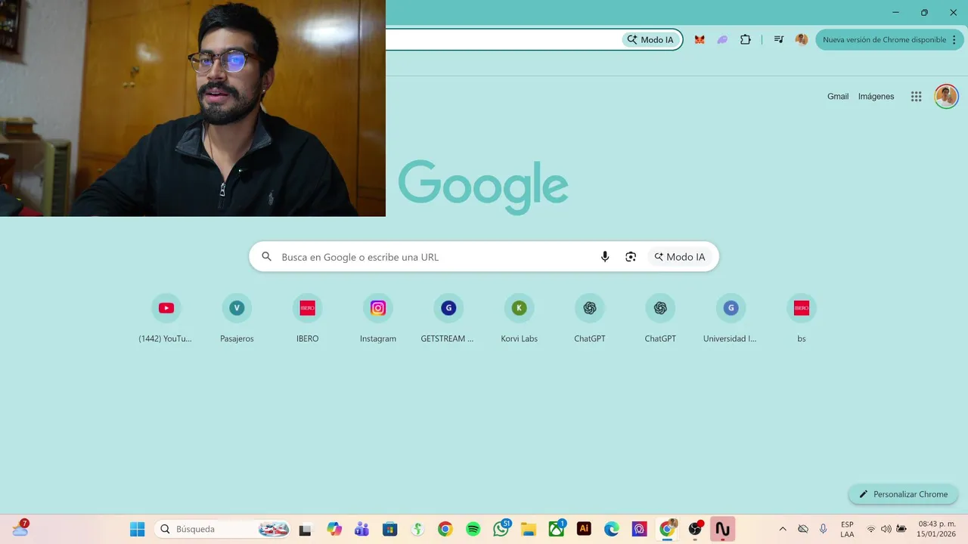Click the magnifier icon in search box
Viewport: 968px width, 544px height.
(266, 257)
